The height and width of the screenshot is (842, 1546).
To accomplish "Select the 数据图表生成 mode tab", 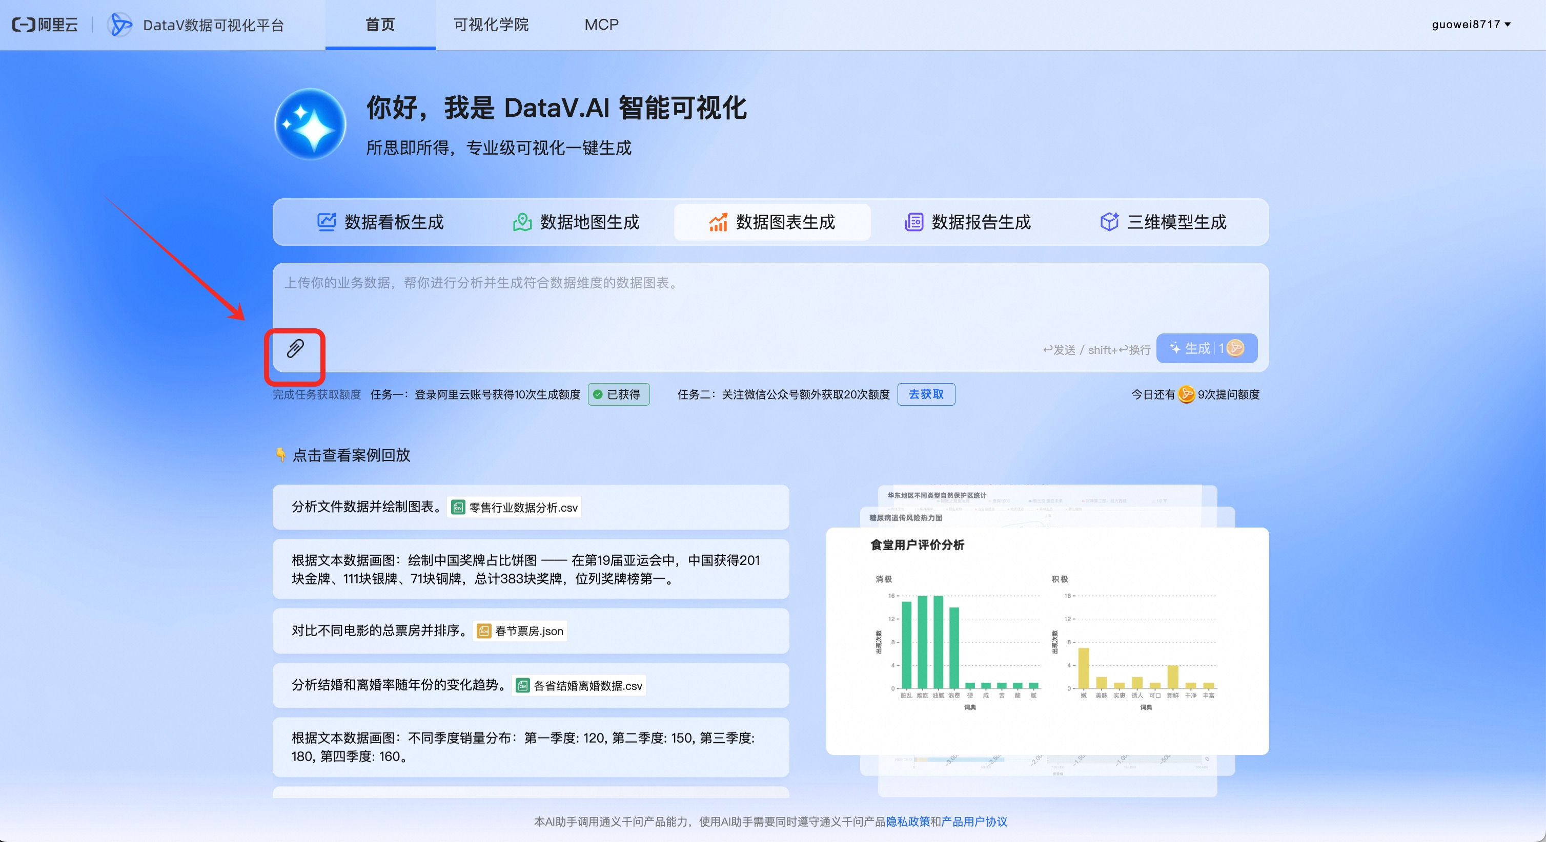I will (772, 222).
